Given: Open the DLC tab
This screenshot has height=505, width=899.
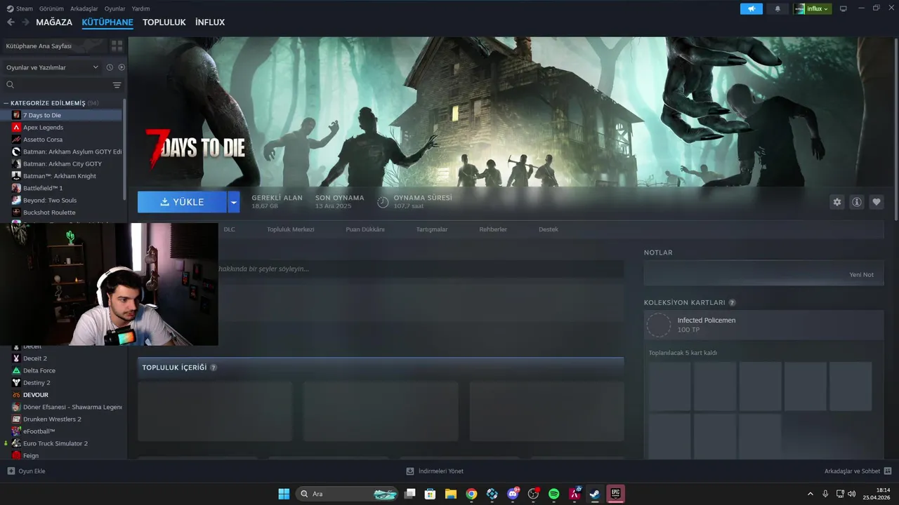Looking at the screenshot, I should coord(230,229).
